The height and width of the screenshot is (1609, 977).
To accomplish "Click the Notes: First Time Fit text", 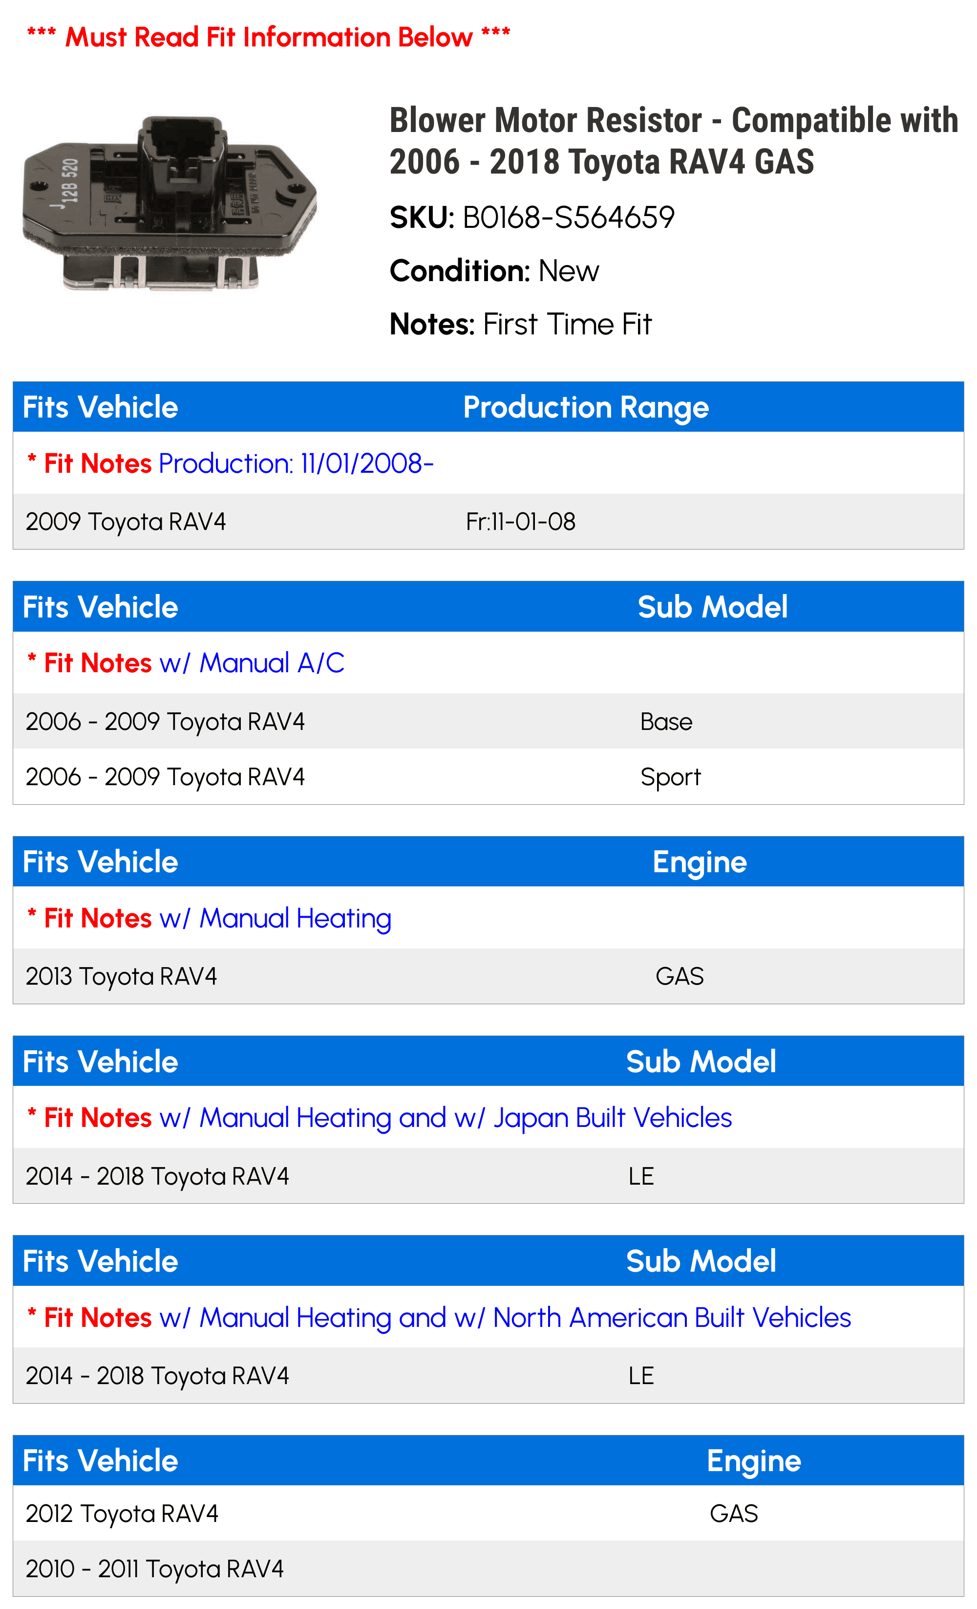I will pyautogui.click(x=520, y=325).
